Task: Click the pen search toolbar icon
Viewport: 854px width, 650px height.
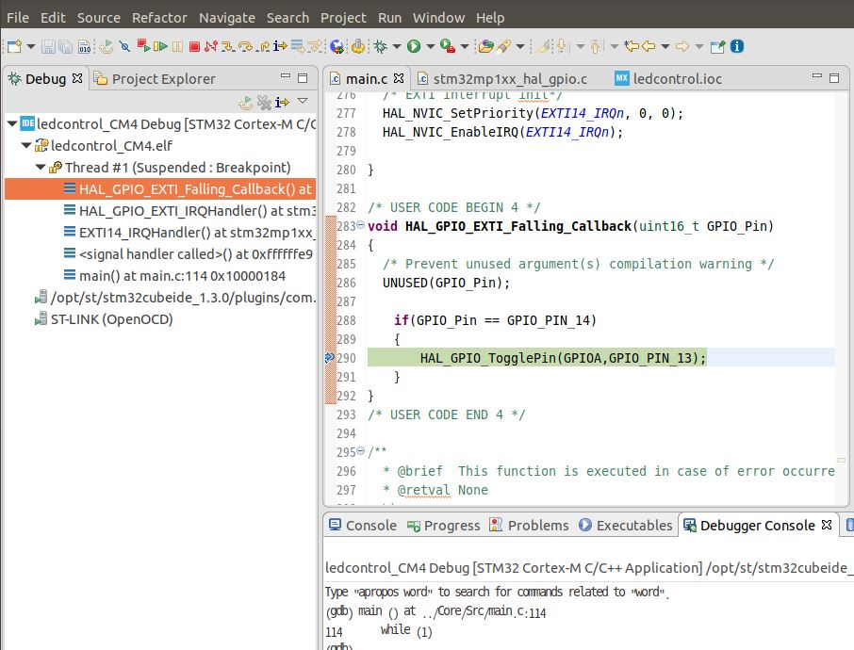Action: coord(503,46)
